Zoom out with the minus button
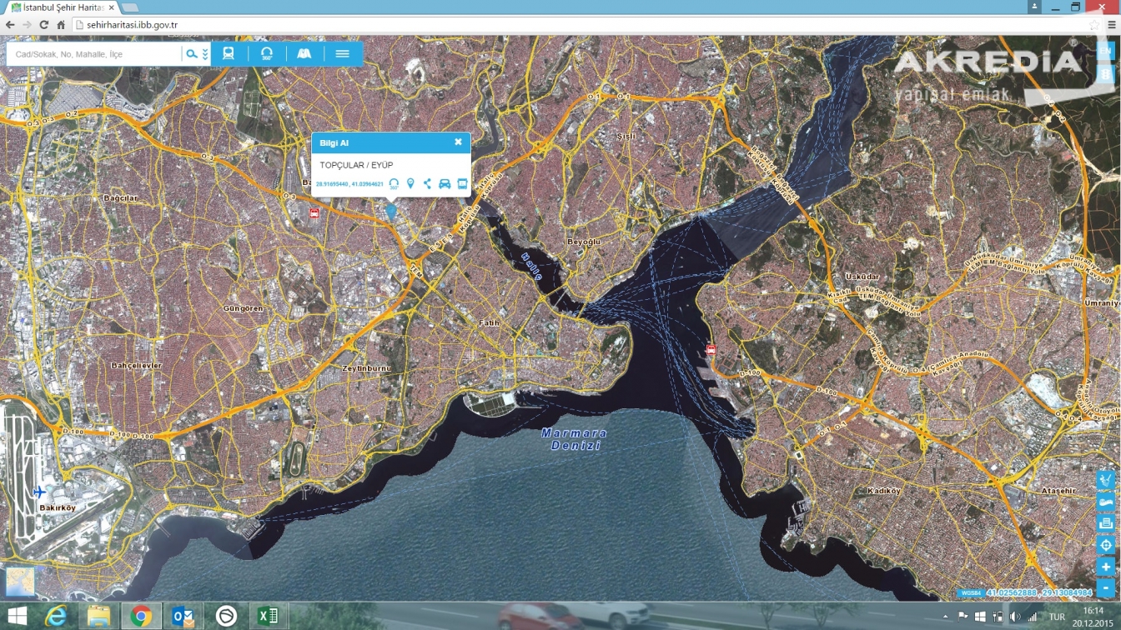Image resolution: width=1121 pixels, height=630 pixels. click(1106, 587)
